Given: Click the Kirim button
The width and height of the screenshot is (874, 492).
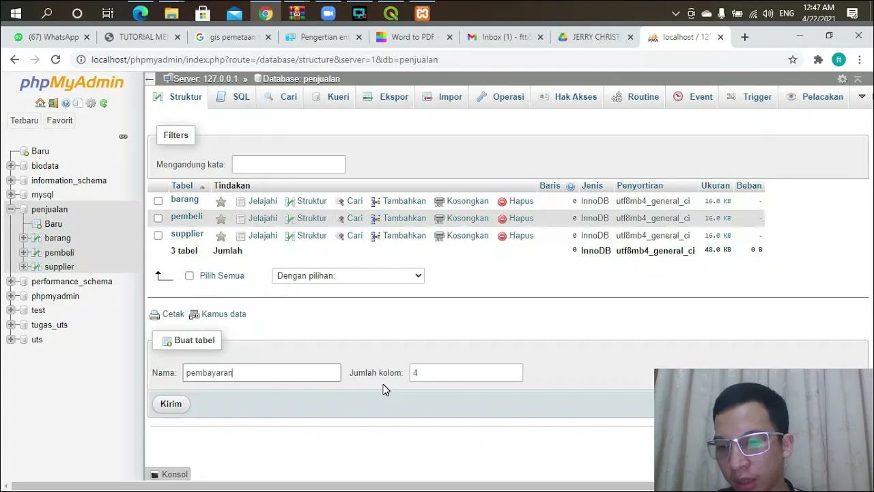Looking at the screenshot, I should [171, 404].
